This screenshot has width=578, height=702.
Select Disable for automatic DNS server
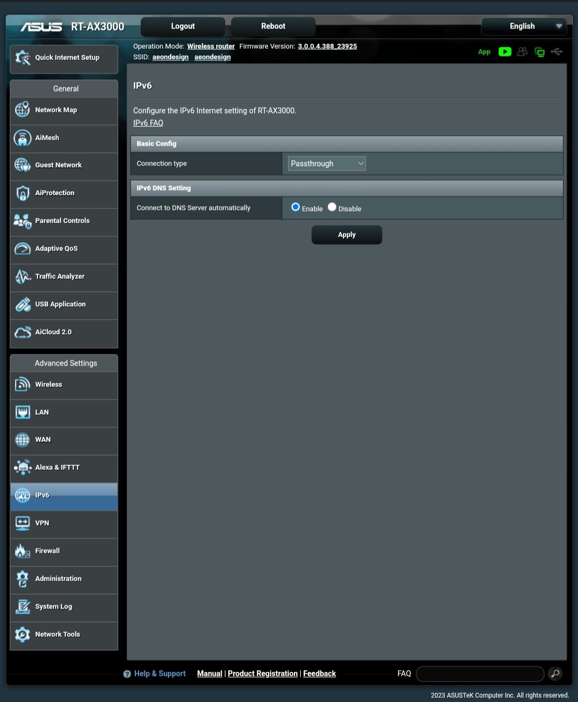click(x=332, y=207)
